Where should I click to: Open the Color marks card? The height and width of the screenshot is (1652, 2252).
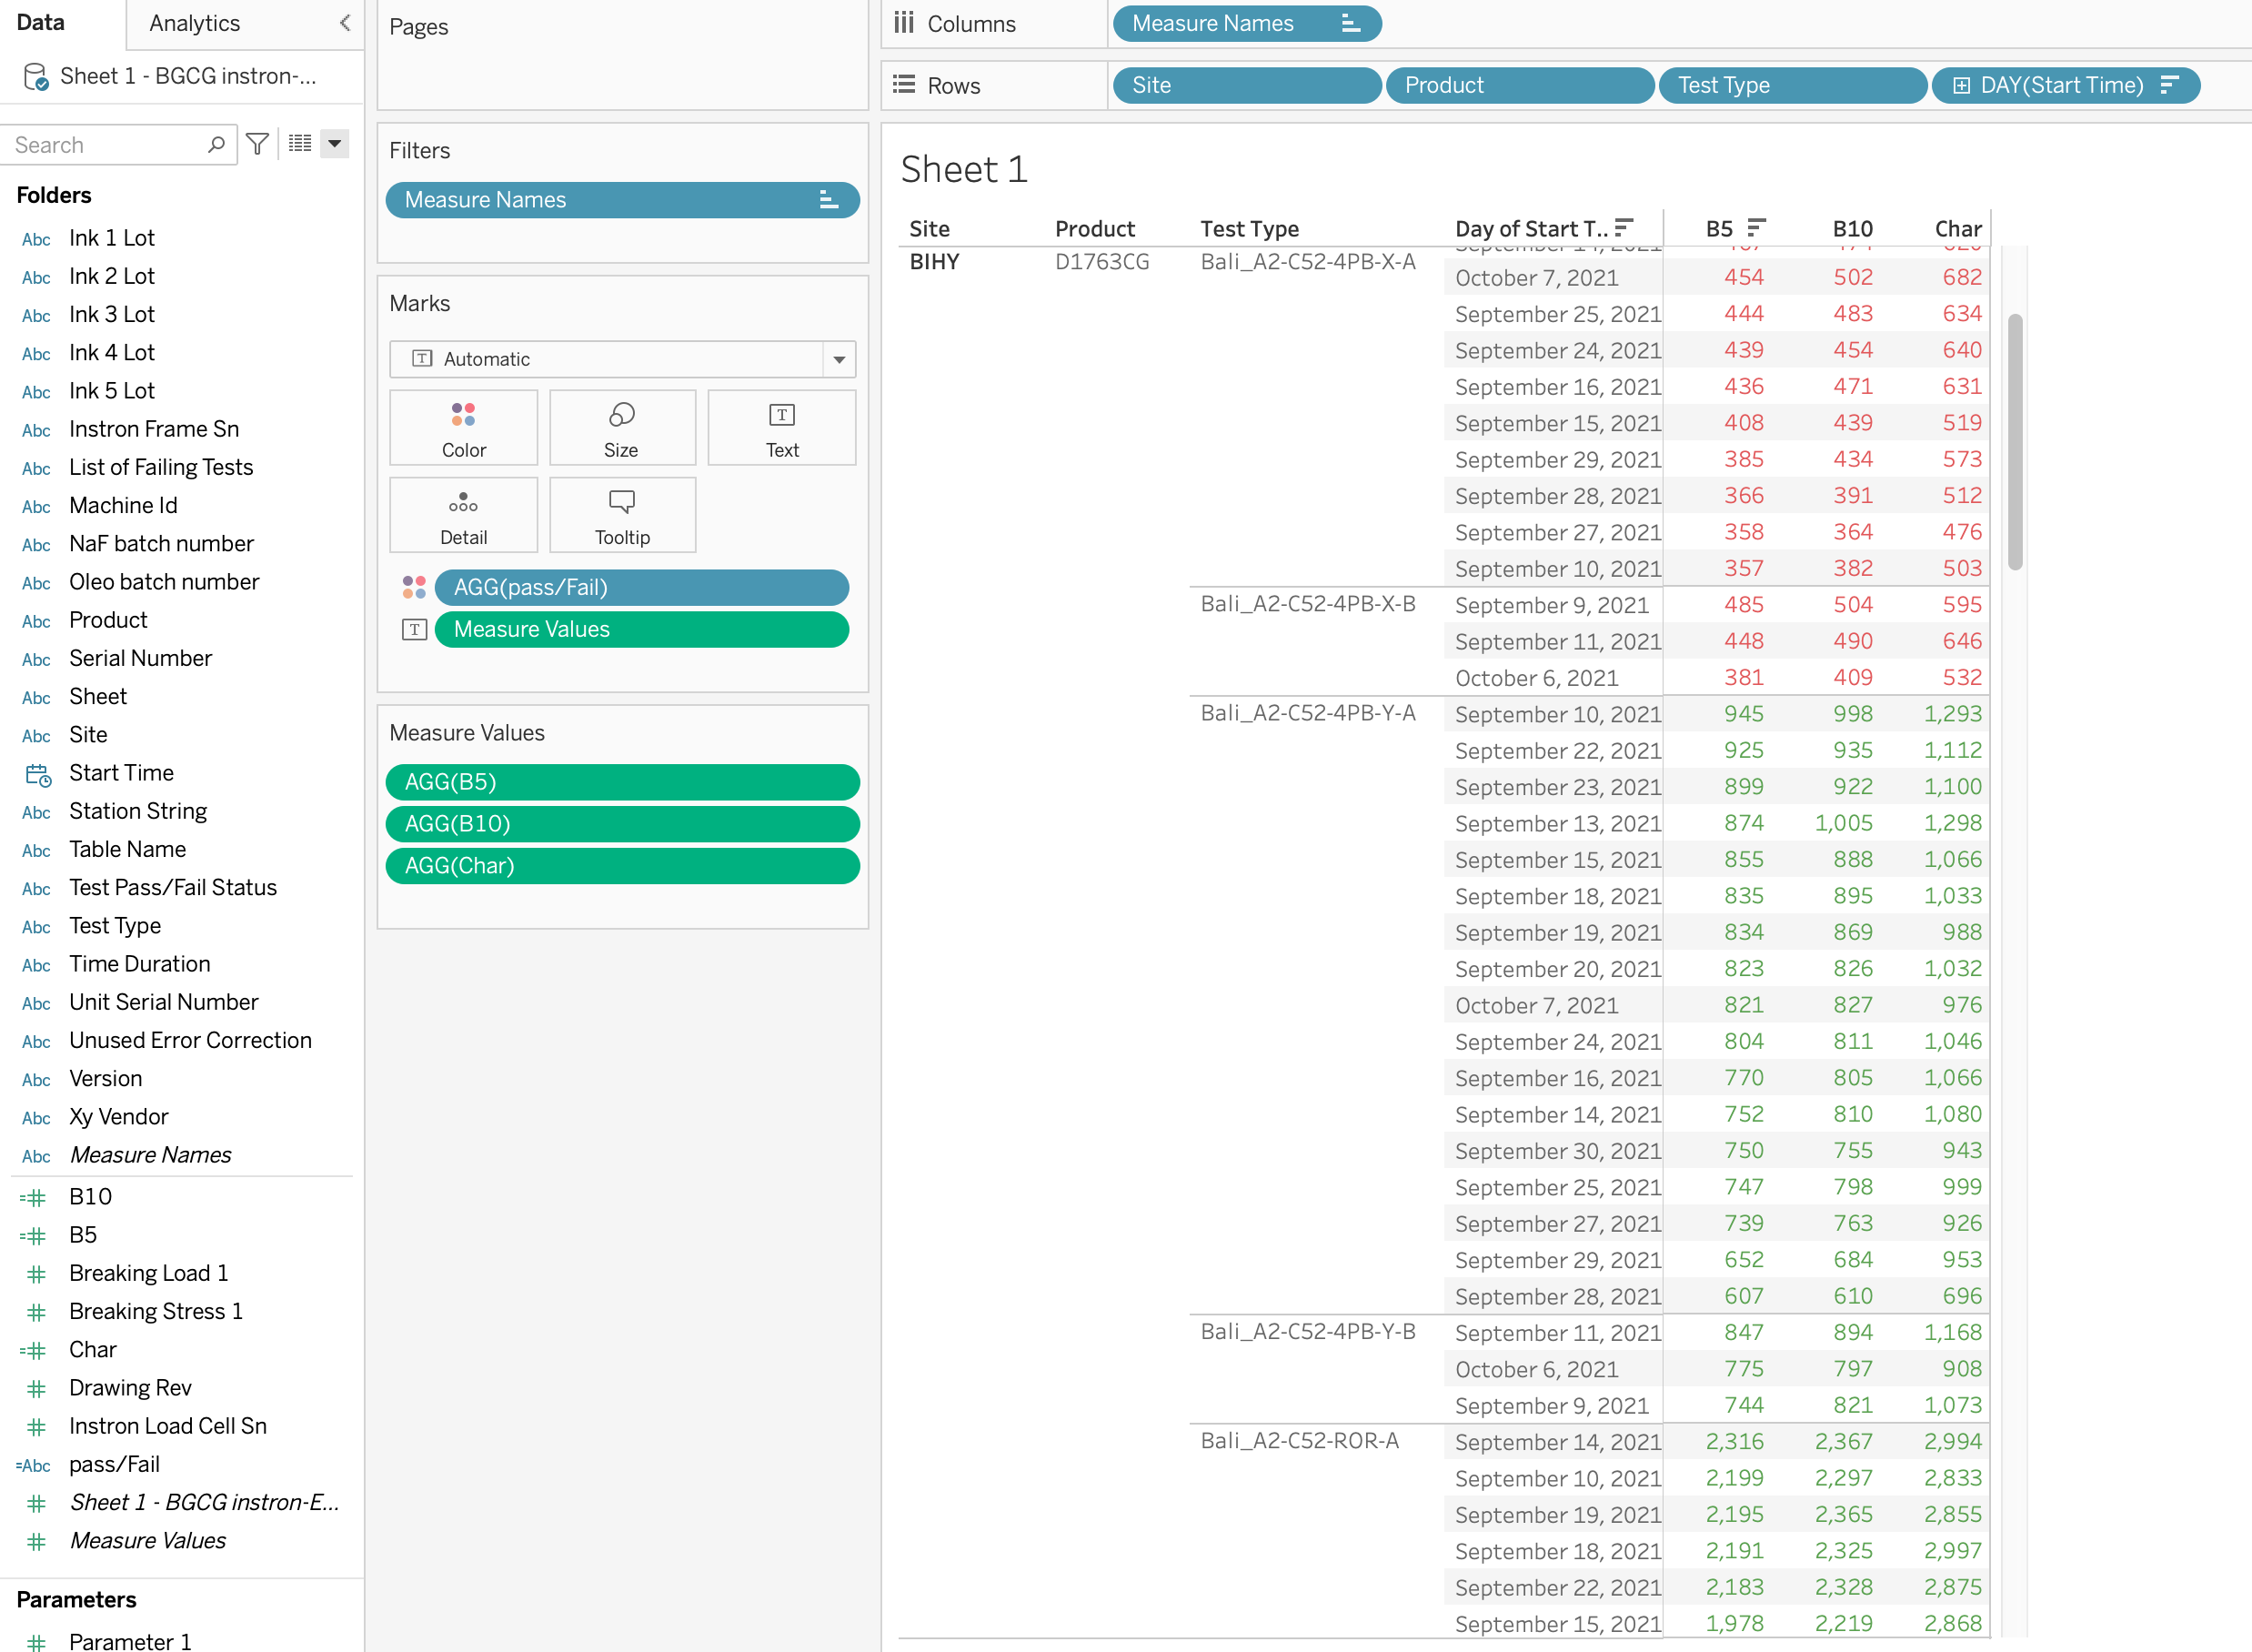coord(464,428)
